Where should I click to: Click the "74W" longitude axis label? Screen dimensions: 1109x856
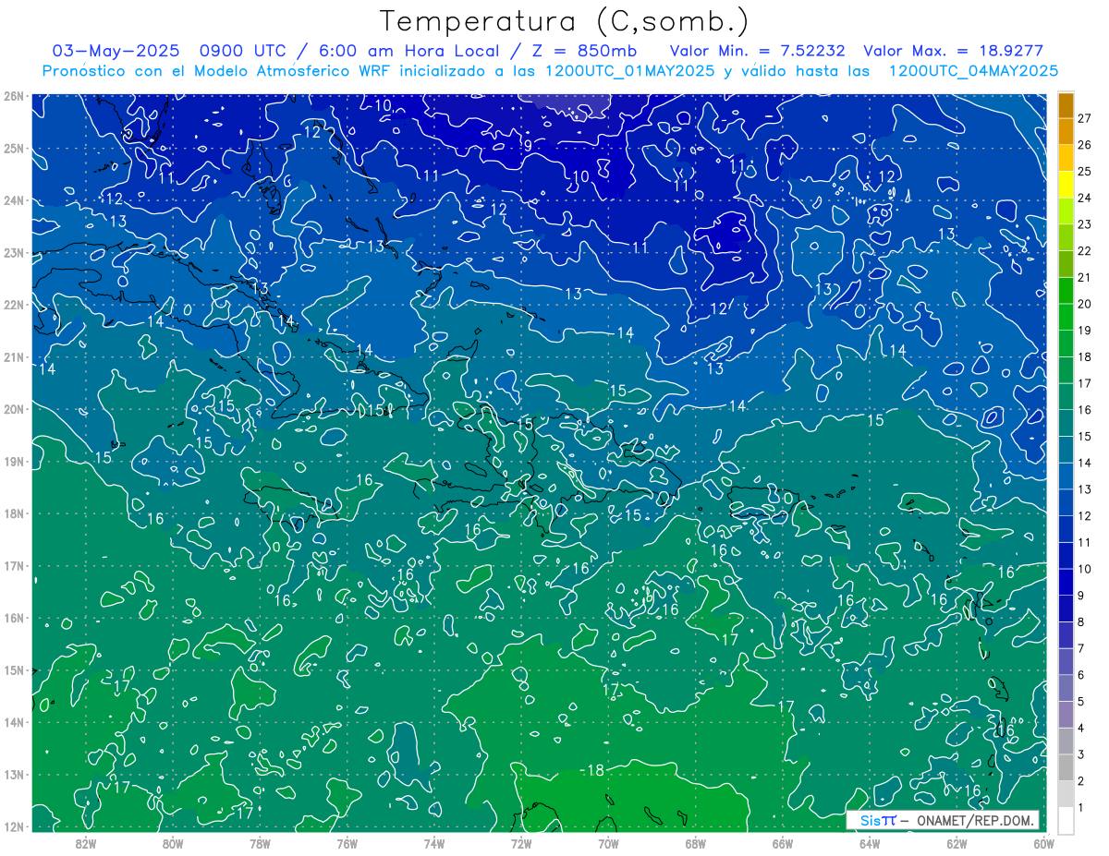(x=433, y=842)
